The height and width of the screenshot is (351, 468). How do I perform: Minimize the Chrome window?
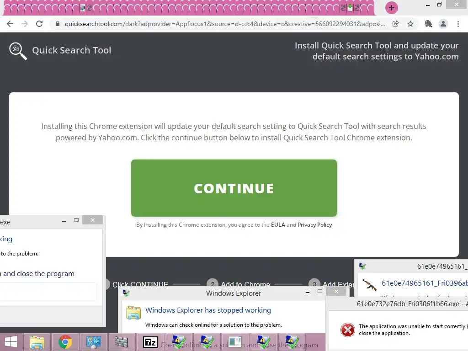pyautogui.click(x=428, y=5)
